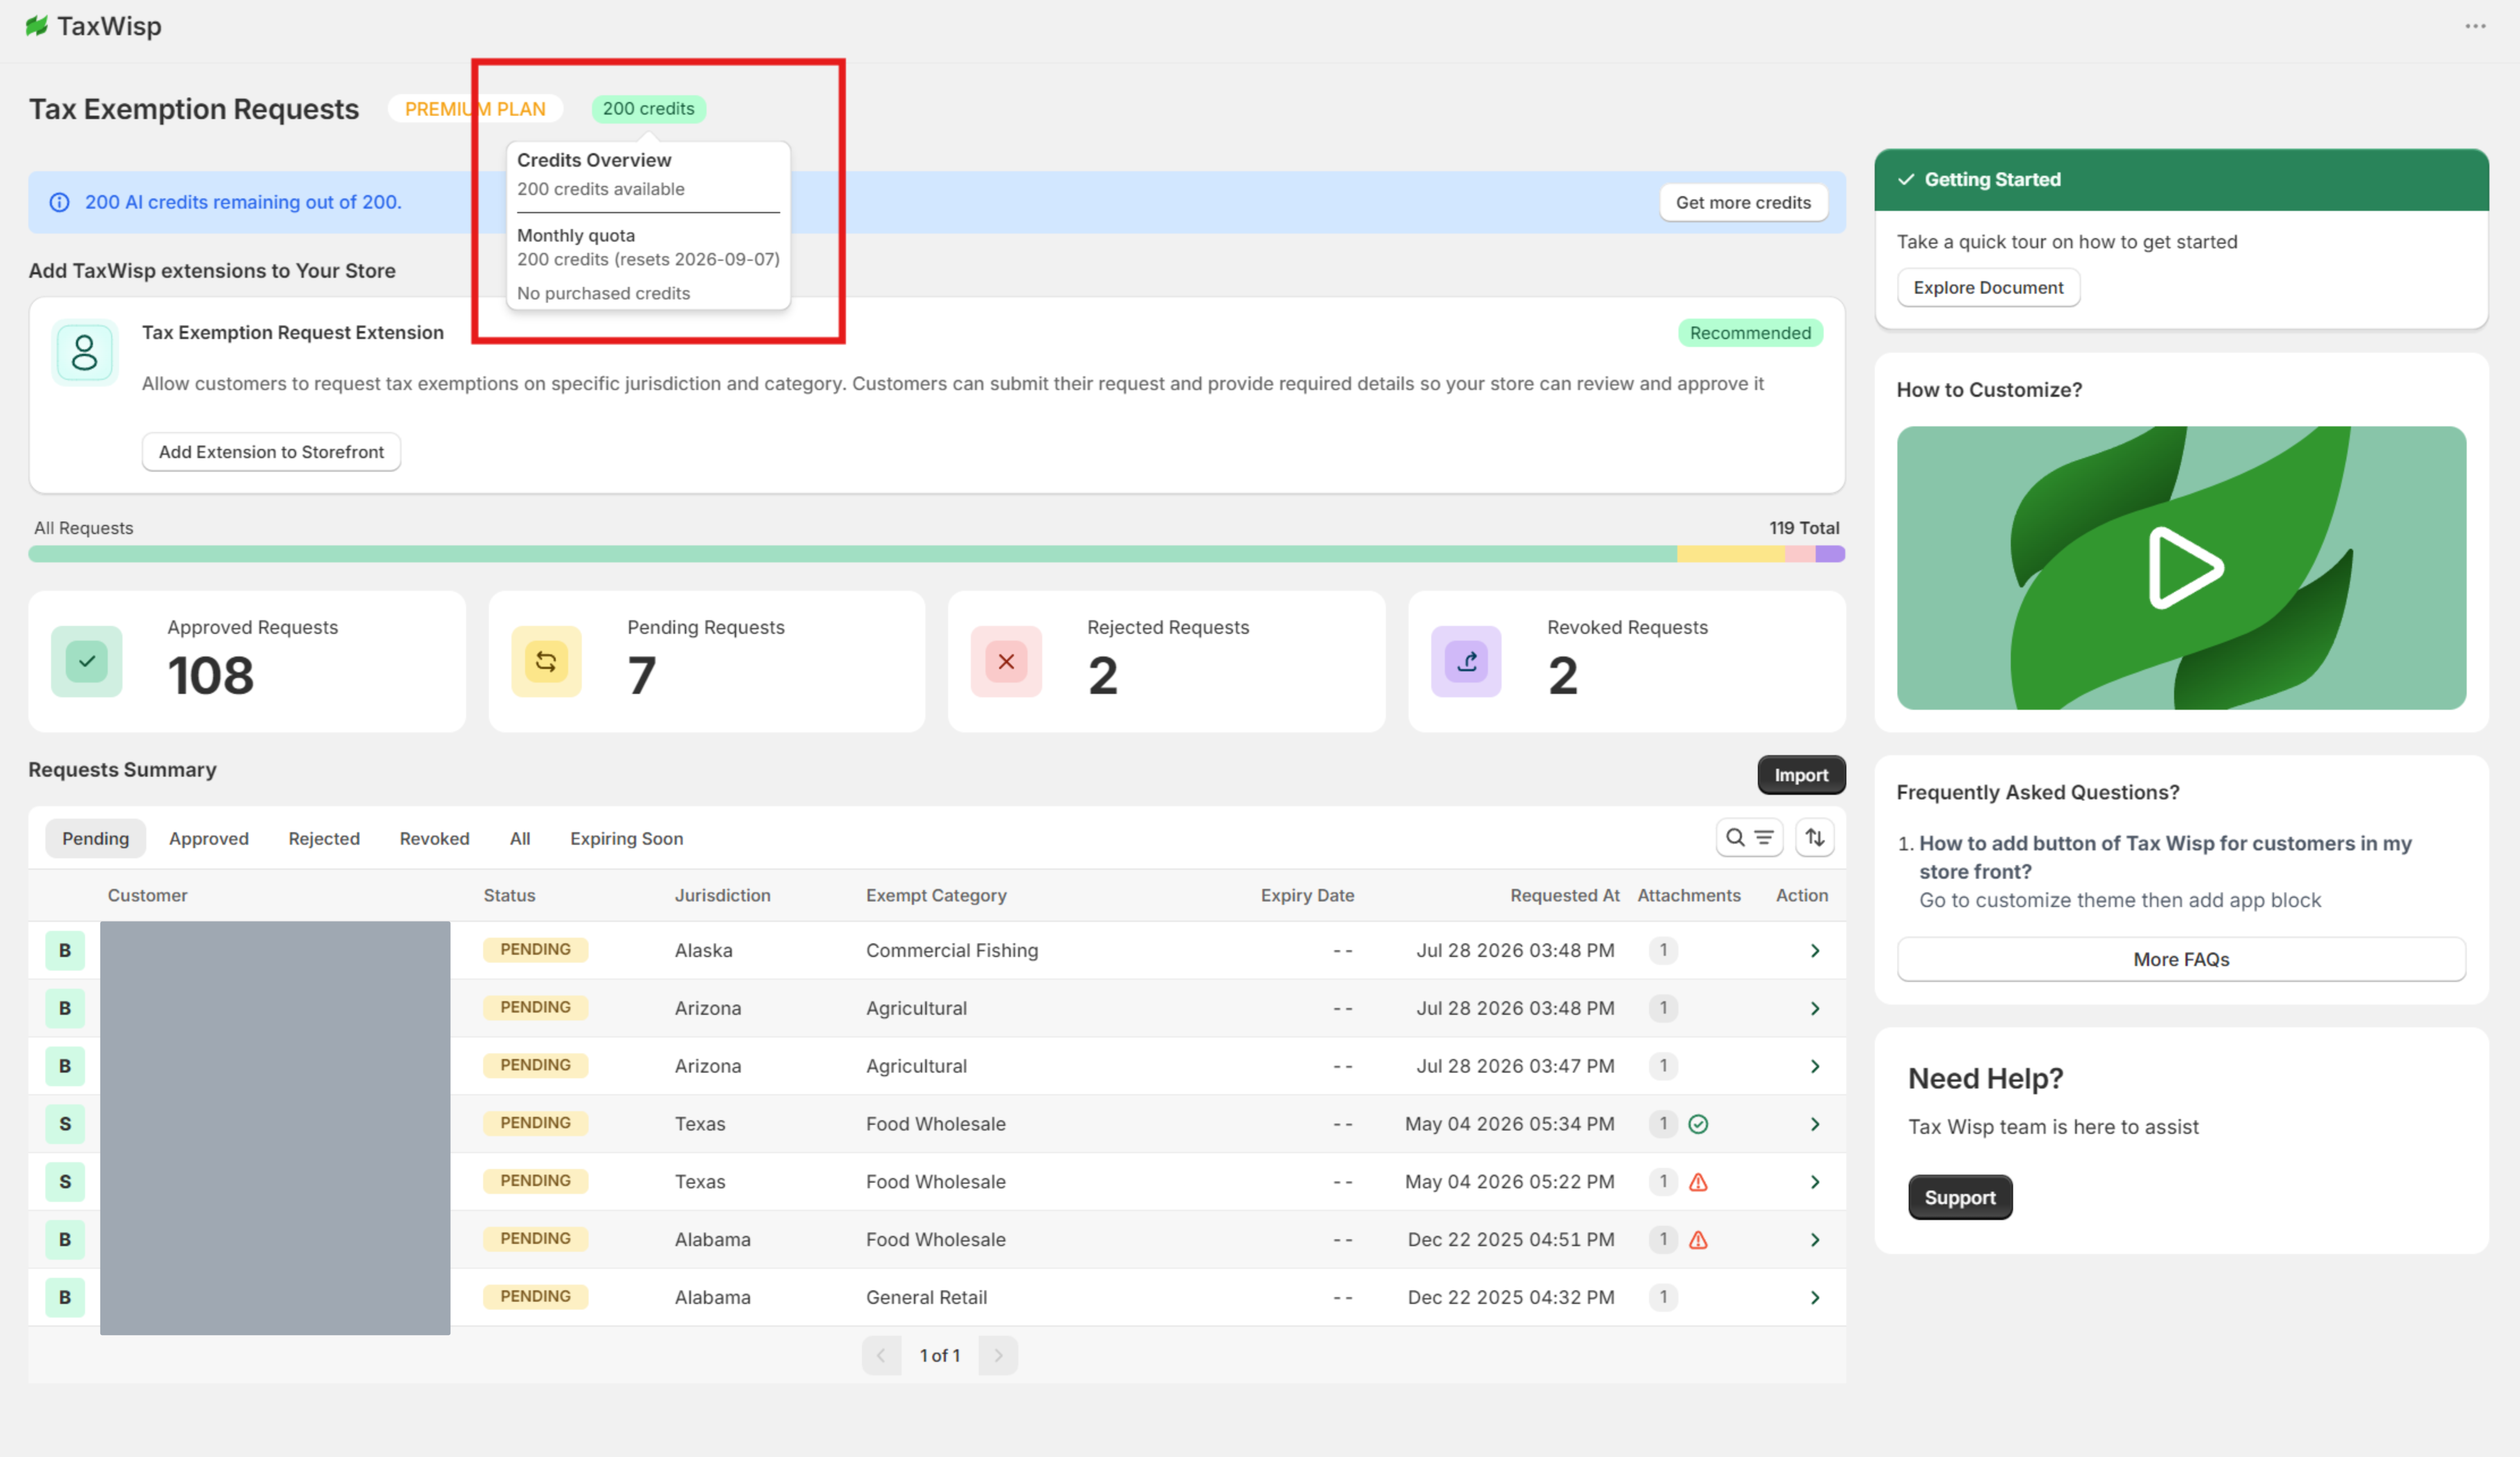Select the All requests tab
This screenshot has width=2520, height=1457.
[x=520, y=838]
